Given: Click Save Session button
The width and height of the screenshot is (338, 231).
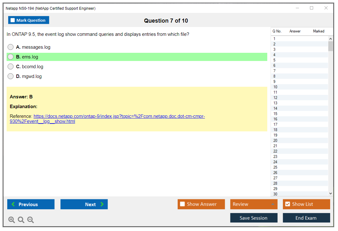Looking at the screenshot, I should pos(254,218).
